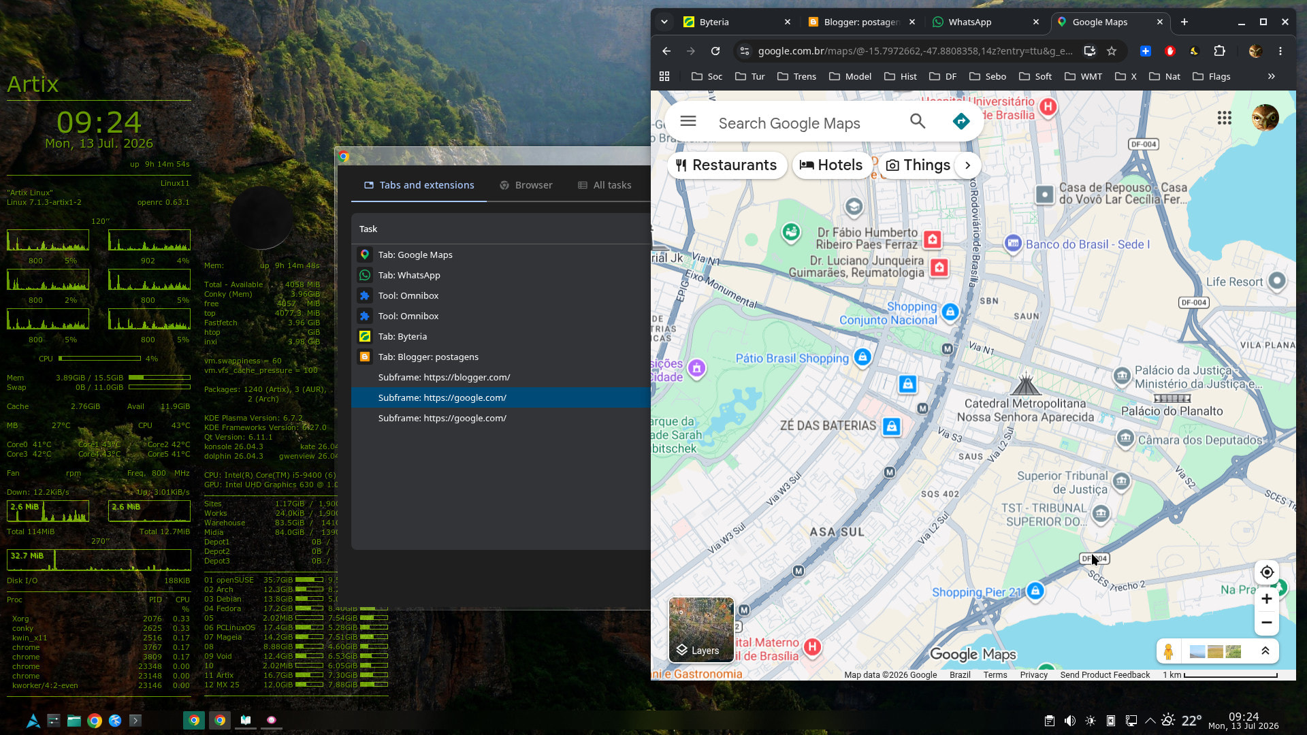Image resolution: width=1307 pixels, height=735 pixels.
Task: Open the Privacy link on the map footer
Action: (x=1034, y=675)
